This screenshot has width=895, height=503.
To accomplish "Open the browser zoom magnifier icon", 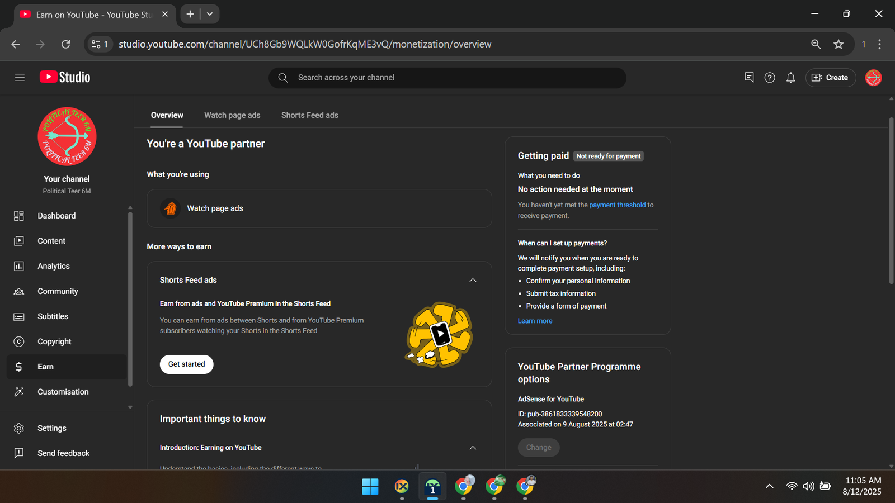I will [x=816, y=44].
